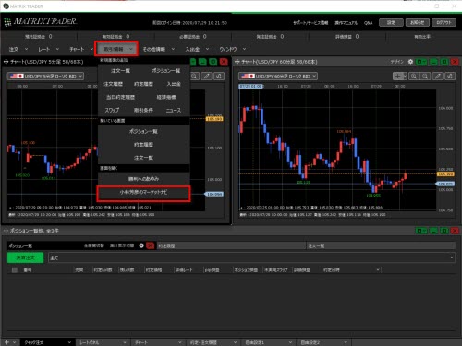Image resolution: width=462 pixels, height=346 pixels.
Task: Select the クイック注文 bottom tab
Action: click(47, 342)
